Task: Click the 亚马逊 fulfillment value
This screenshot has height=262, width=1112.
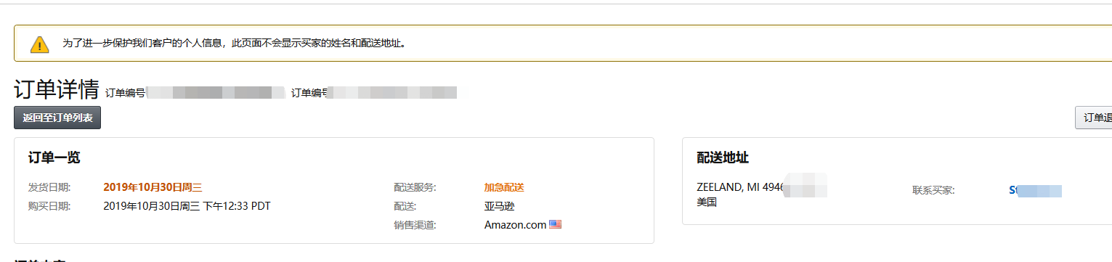Action: click(499, 205)
